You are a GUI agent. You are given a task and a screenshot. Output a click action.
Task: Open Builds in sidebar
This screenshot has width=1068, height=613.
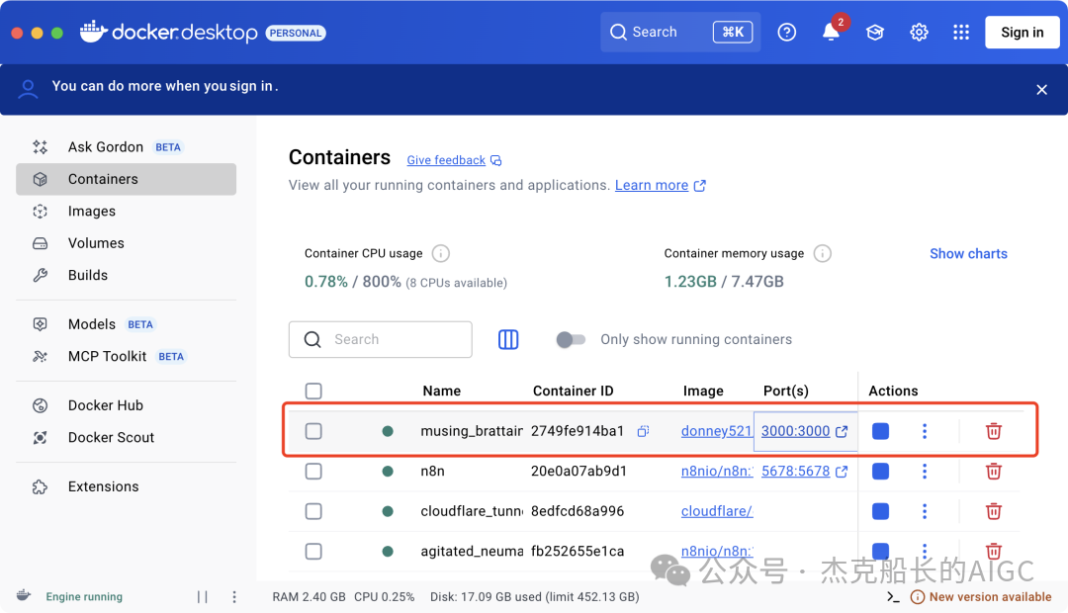[126, 275]
